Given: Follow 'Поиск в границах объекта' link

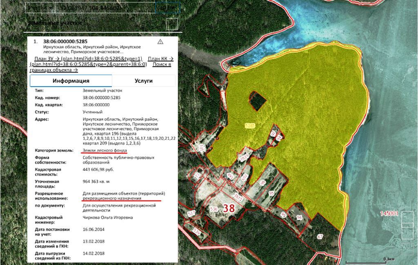Looking at the screenshot, I should click(162, 64).
